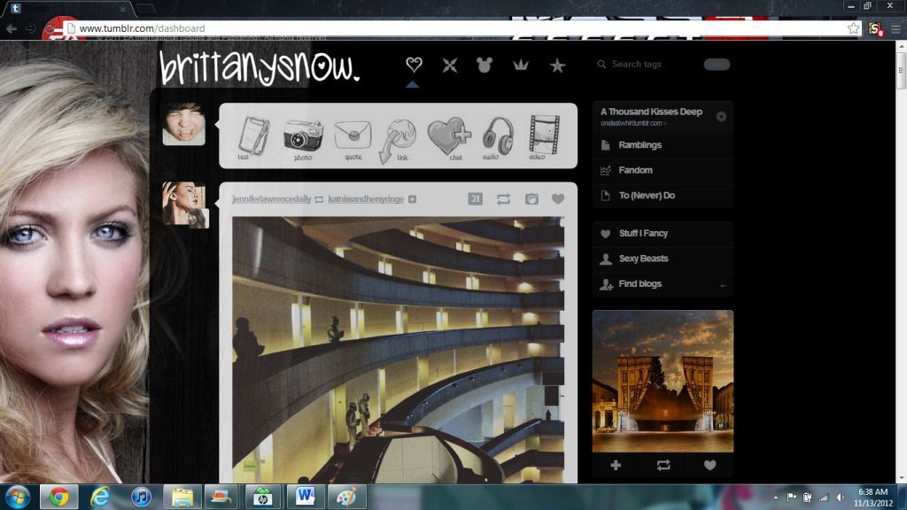
Task: Click the small icon after katnissandhersyringe
Action: (413, 199)
